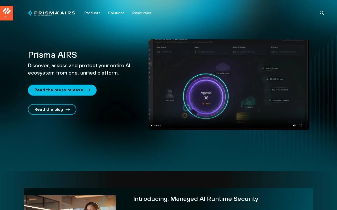Click the "17 Models" label in video
The image size is (337, 210).
tap(248, 107)
